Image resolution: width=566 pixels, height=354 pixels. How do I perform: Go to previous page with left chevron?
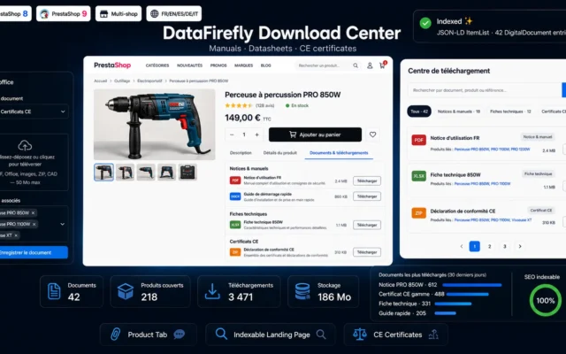tap(462, 246)
